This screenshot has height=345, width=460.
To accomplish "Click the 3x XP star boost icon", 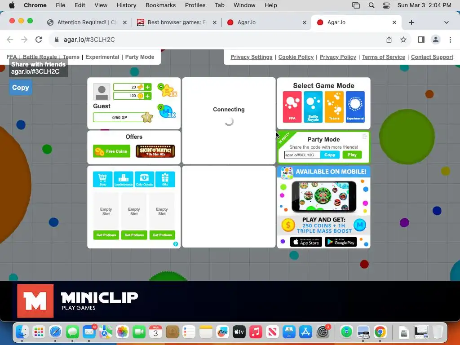I will point(167,90).
